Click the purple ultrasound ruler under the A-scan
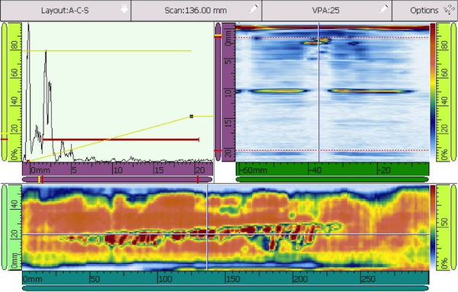458x292 pixels. (118, 169)
